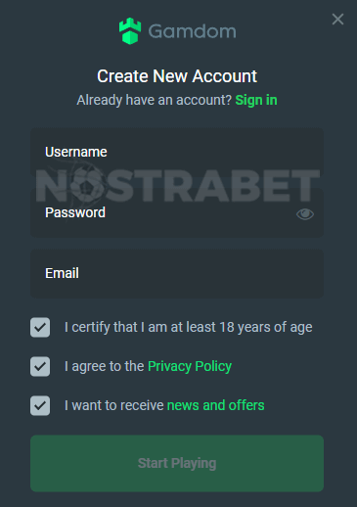
Task: Click the "I agree to the" label text
Action: (104, 366)
